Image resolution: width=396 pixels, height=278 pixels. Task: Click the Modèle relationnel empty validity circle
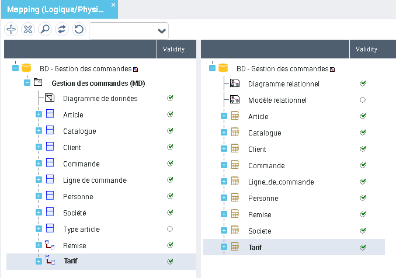pos(363,100)
